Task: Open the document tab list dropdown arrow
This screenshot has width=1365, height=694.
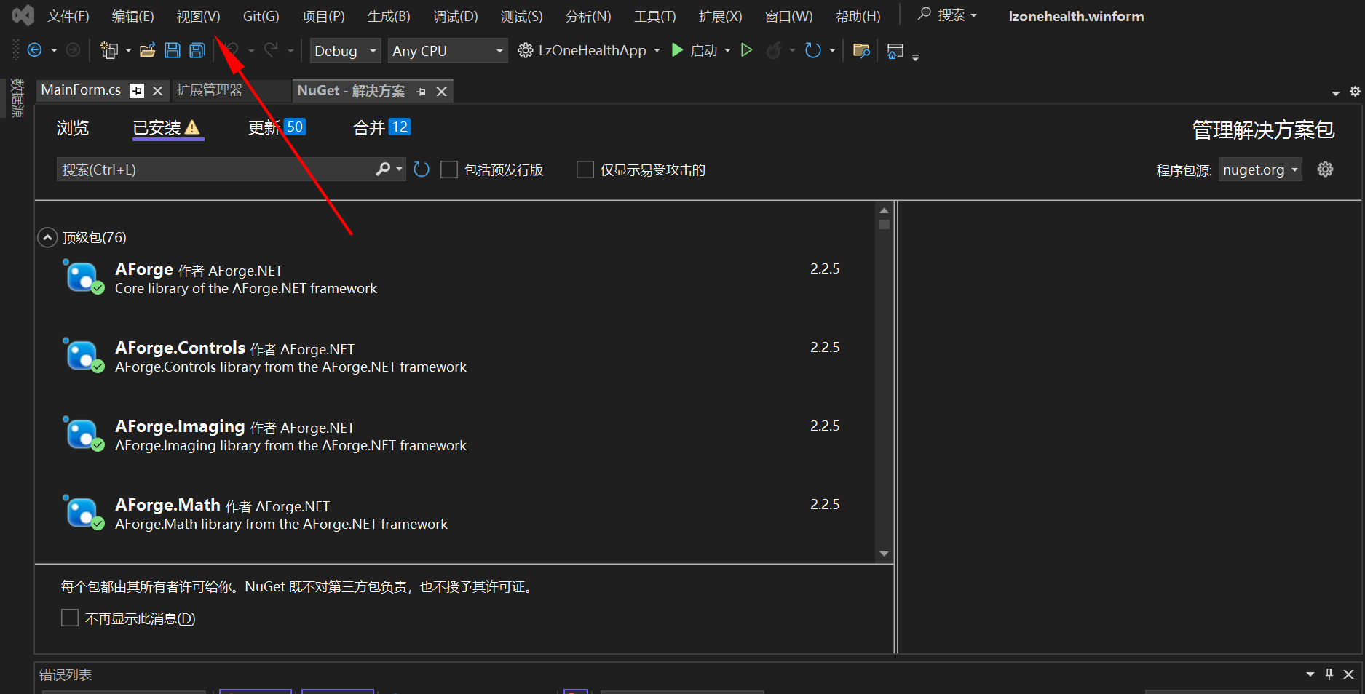Action: click(x=1335, y=92)
